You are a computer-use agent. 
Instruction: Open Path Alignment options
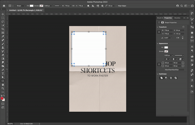pos(93,6)
